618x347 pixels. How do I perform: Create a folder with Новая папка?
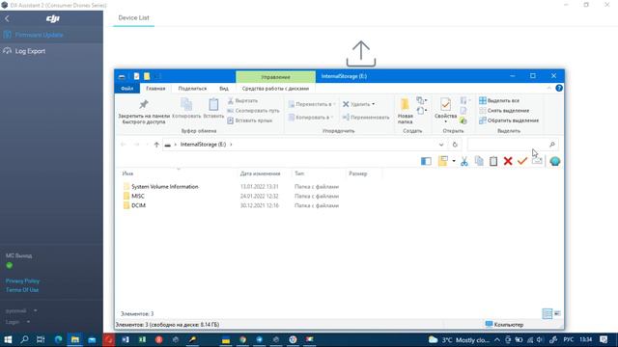tap(405, 112)
